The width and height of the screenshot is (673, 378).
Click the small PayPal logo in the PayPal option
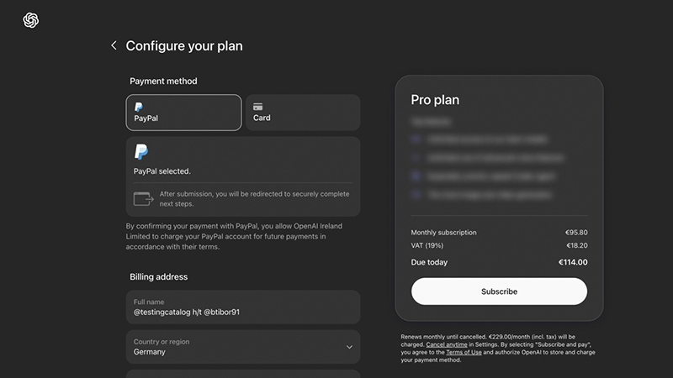tap(138, 107)
